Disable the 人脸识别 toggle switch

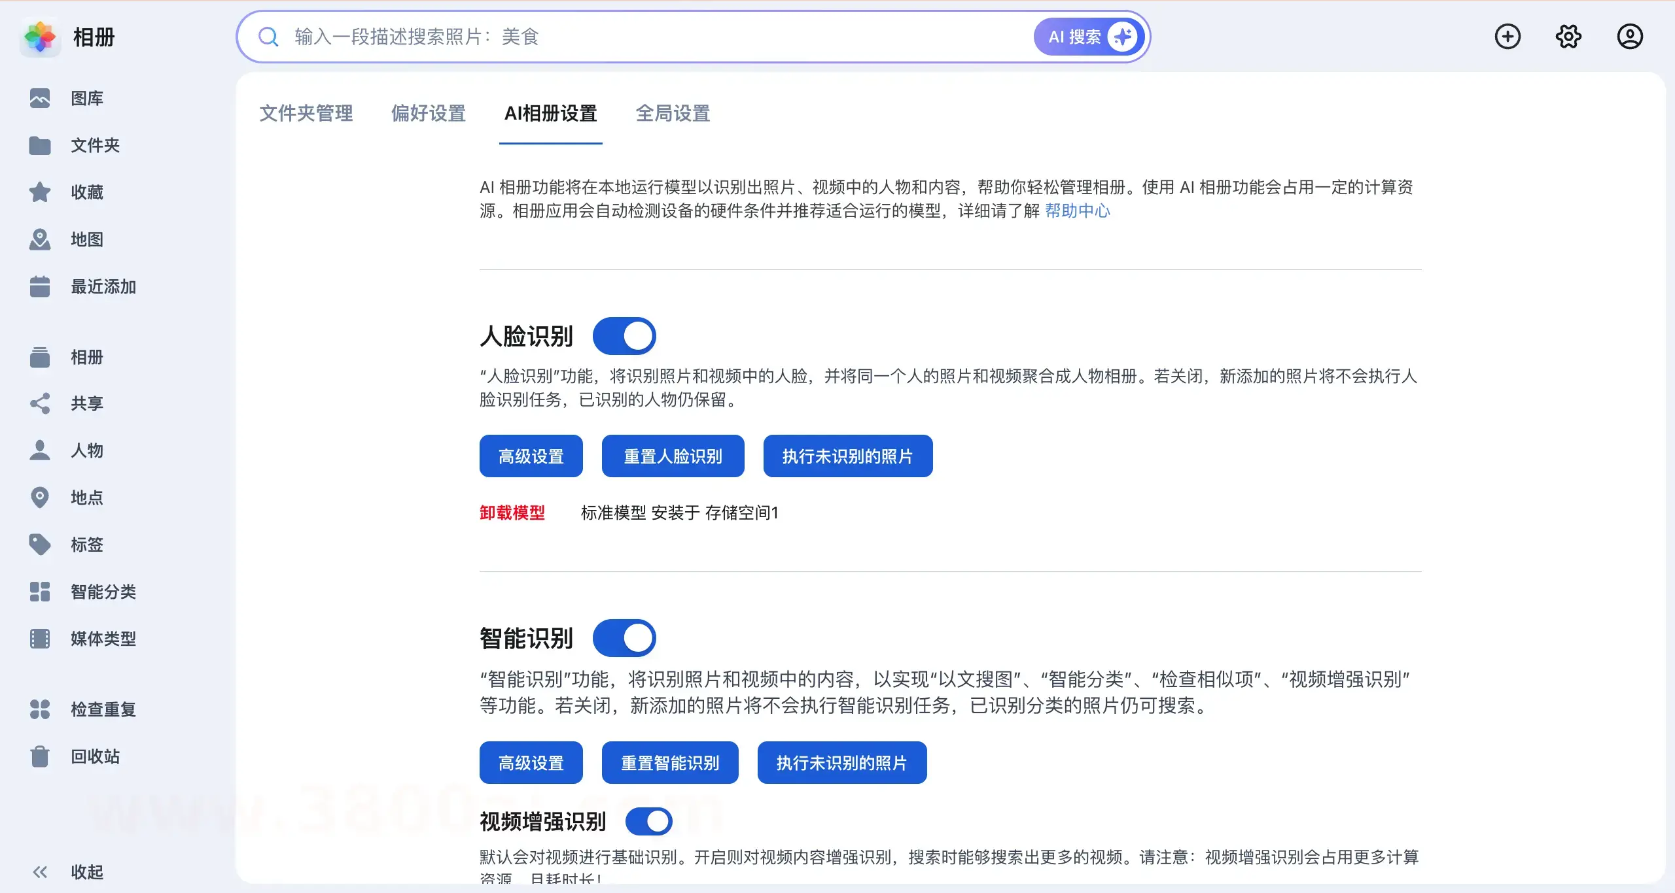tap(624, 336)
